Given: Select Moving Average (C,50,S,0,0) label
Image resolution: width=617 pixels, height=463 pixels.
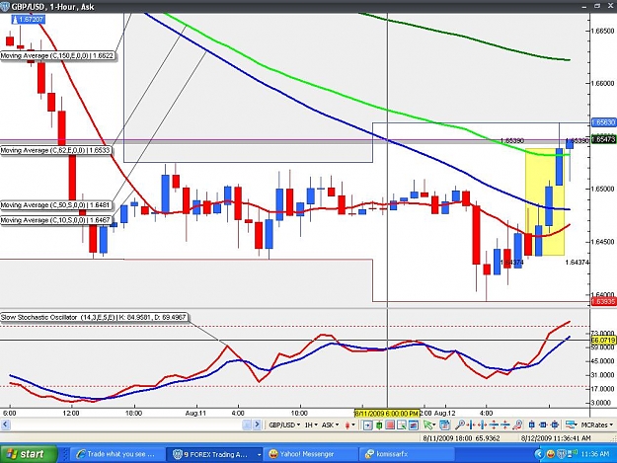Looking at the screenshot, I should [x=55, y=205].
